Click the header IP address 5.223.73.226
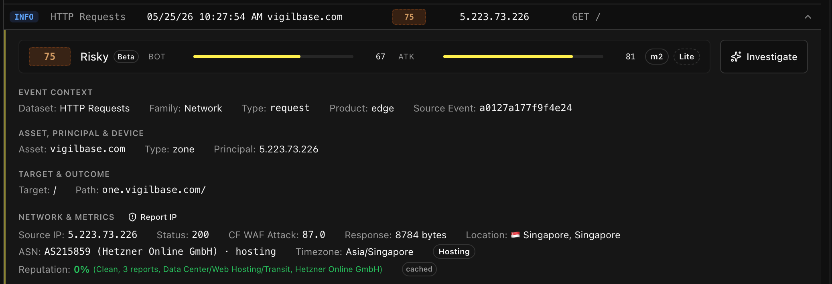Screen dimensions: 832x284 [x=494, y=17]
